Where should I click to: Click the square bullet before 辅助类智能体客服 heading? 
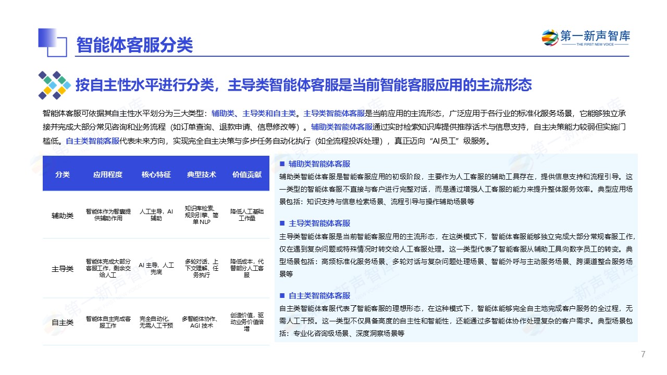pyautogui.click(x=282, y=164)
